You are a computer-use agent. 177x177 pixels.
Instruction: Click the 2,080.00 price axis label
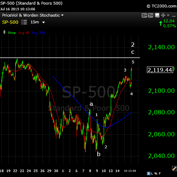(161, 112)
